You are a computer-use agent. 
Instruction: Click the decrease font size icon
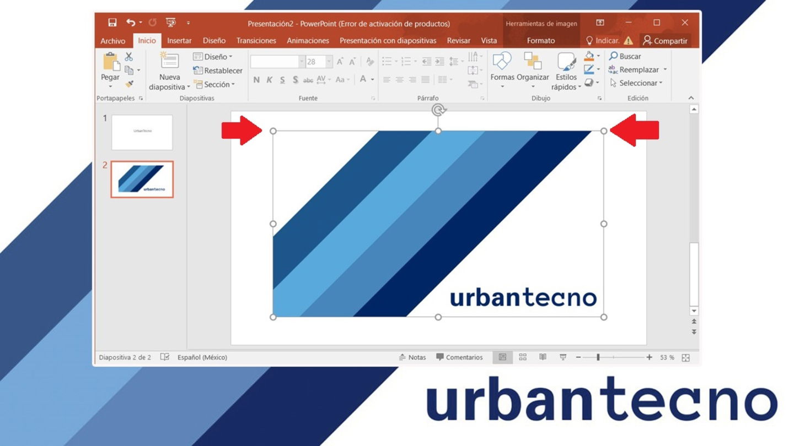click(x=352, y=62)
